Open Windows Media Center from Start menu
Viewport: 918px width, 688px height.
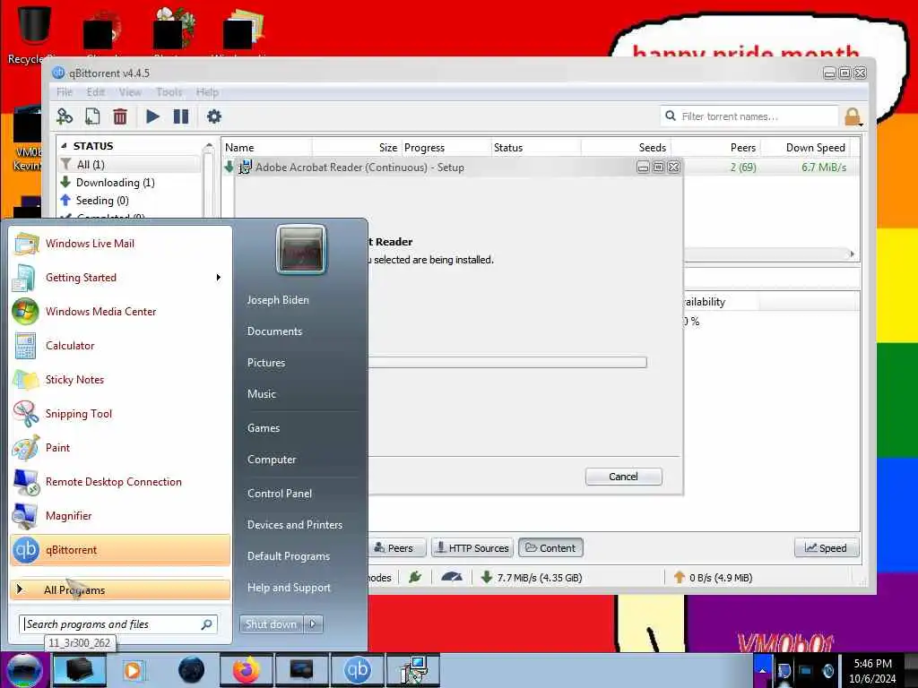point(120,311)
